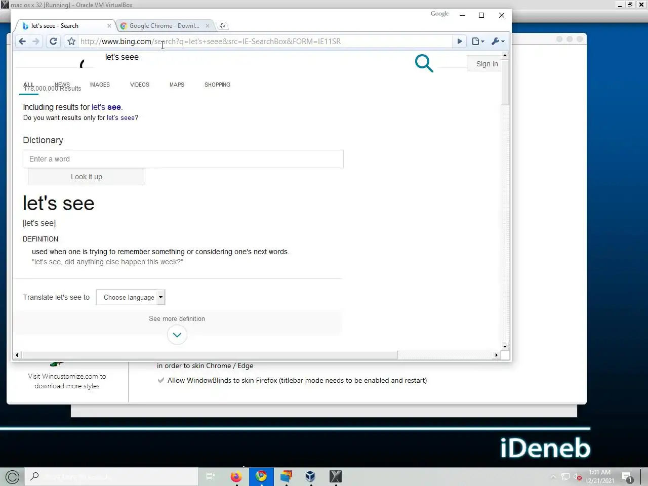
Task: Restore the VirtualBox window
Action: pyautogui.click(x=630, y=5)
